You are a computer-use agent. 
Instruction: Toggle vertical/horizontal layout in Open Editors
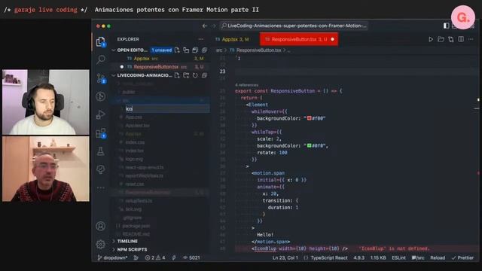[186, 50]
